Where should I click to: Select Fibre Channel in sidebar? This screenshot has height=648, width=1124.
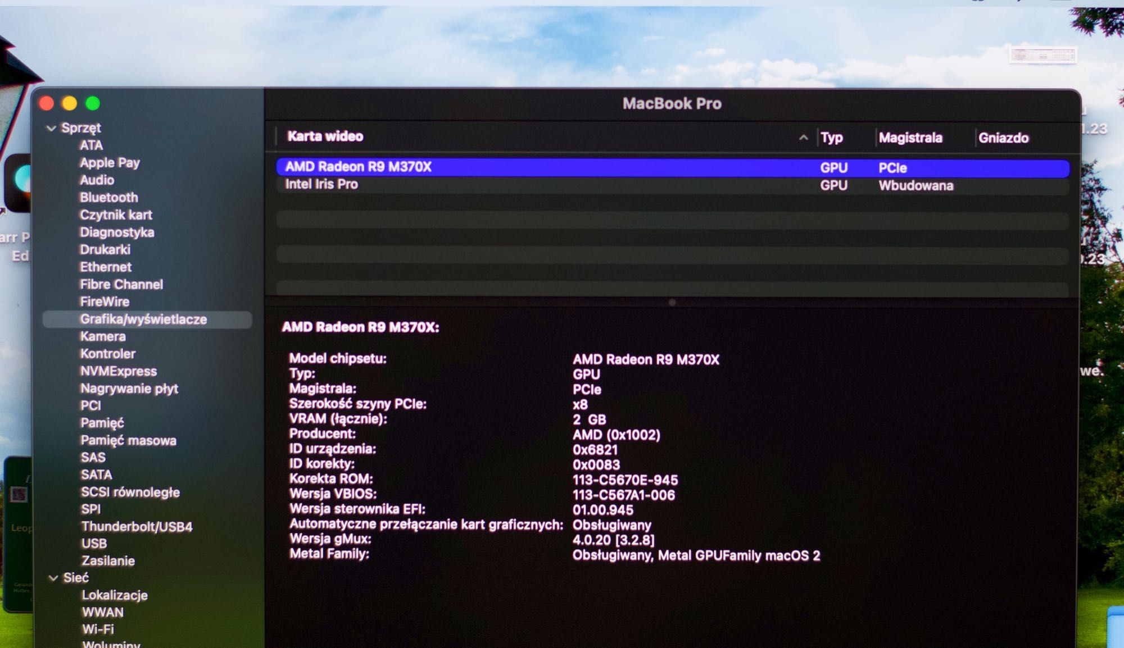pos(121,285)
